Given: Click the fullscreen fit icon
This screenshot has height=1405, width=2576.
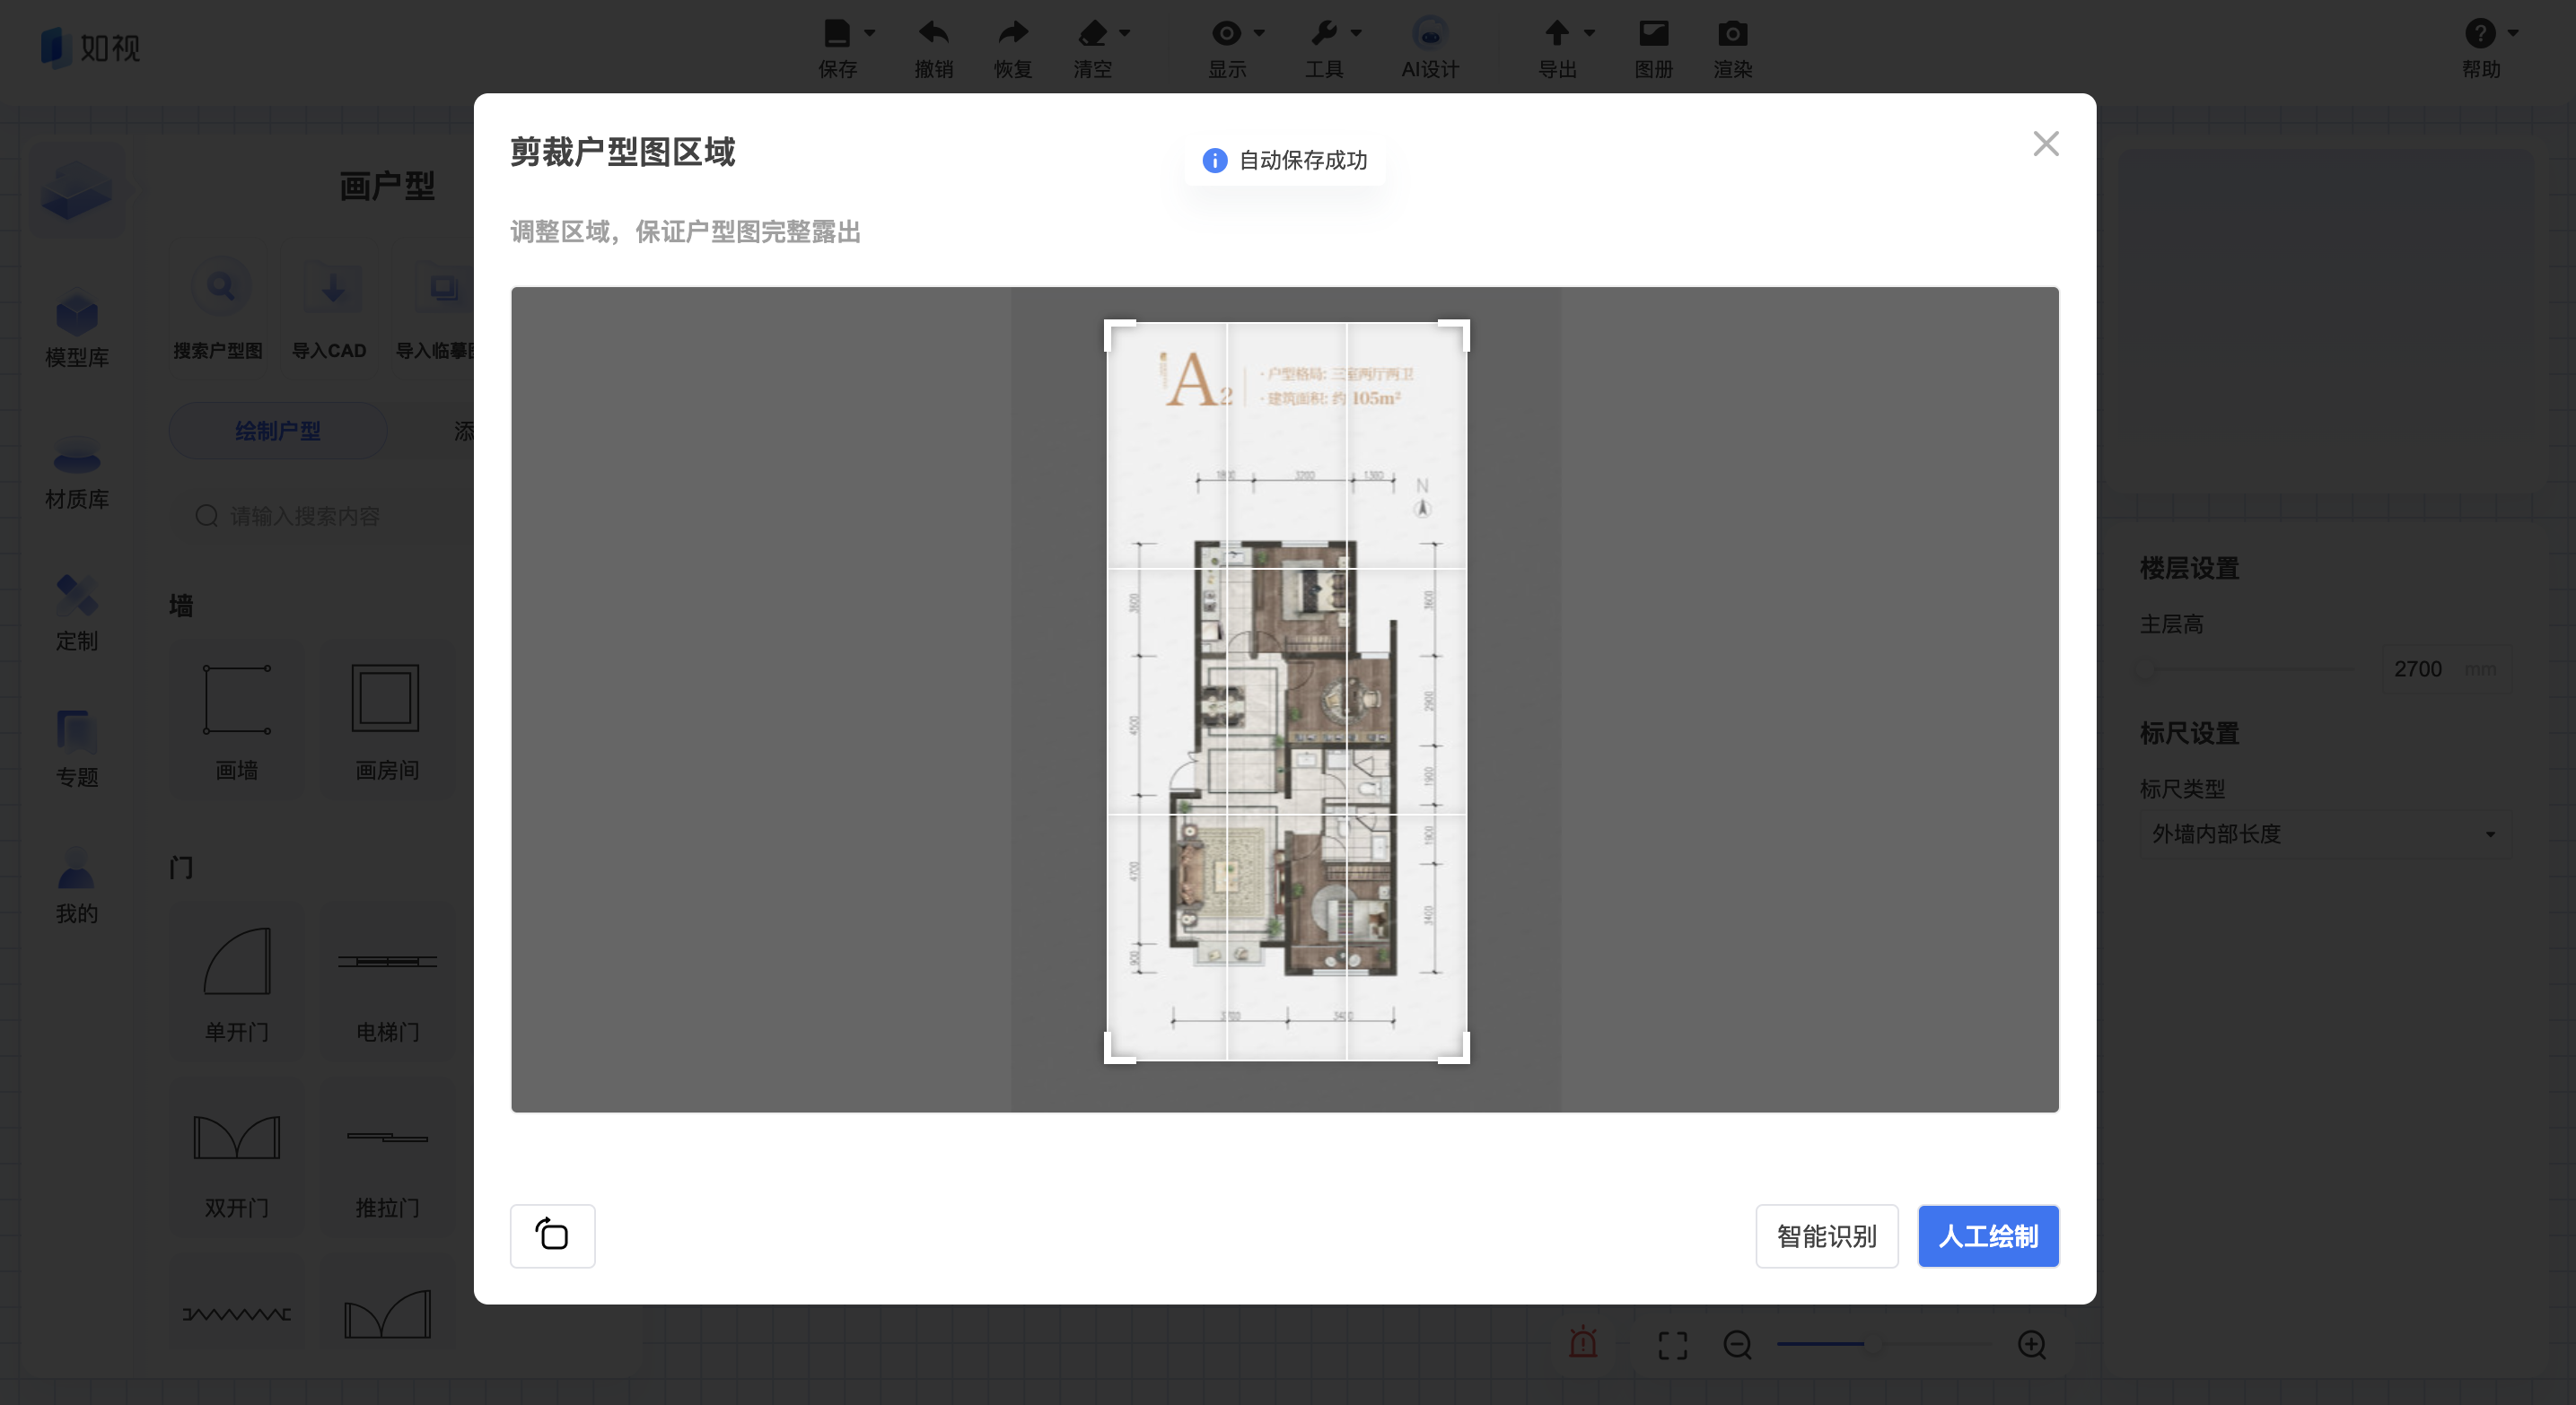Looking at the screenshot, I should click(x=1672, y=1345).
